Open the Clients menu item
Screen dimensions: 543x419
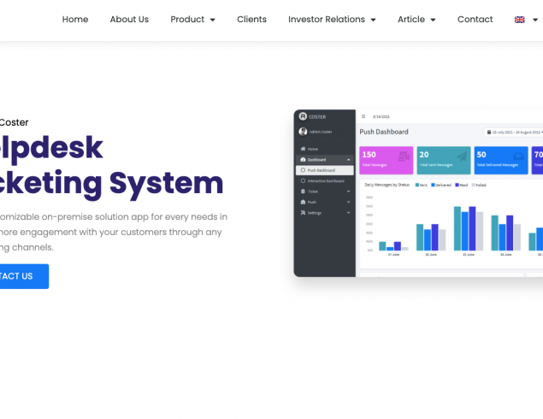click(x=251, y=20)
